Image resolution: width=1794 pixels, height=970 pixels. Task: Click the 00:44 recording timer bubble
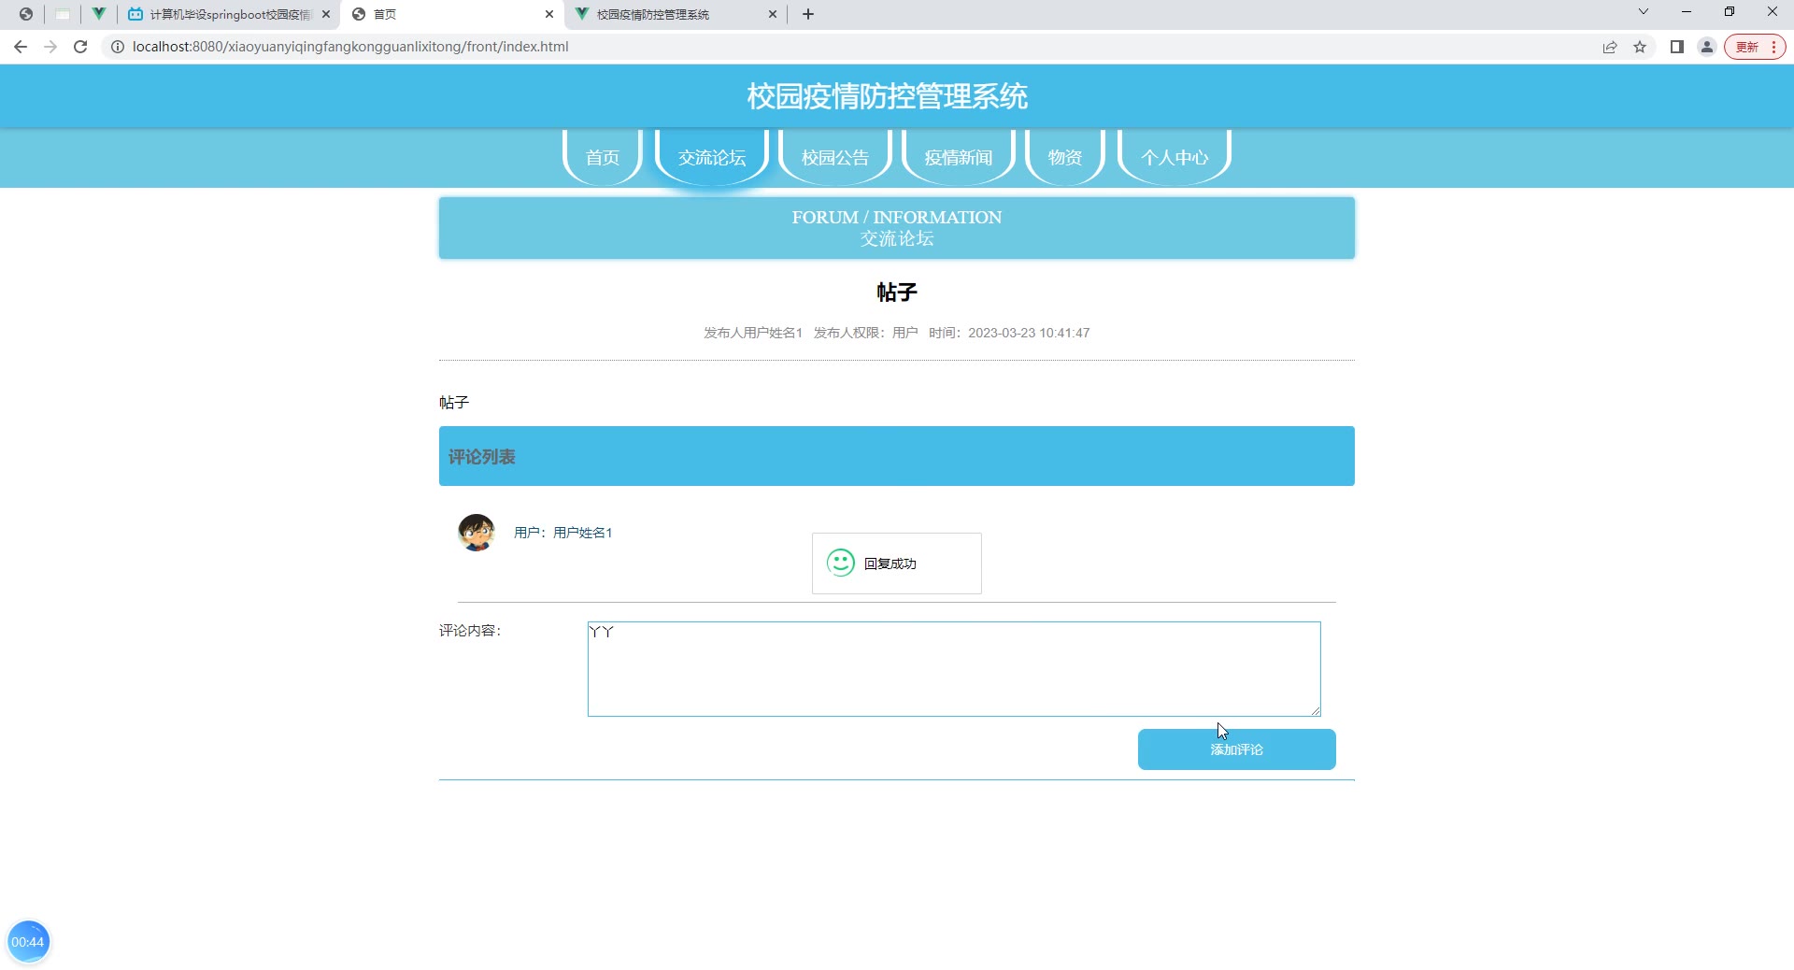point(28,942)
